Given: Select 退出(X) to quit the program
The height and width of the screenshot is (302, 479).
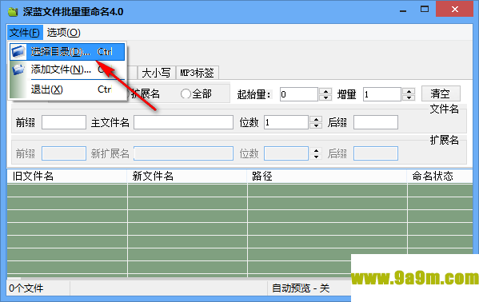Looking at the screenshot, I should [67, 89].
